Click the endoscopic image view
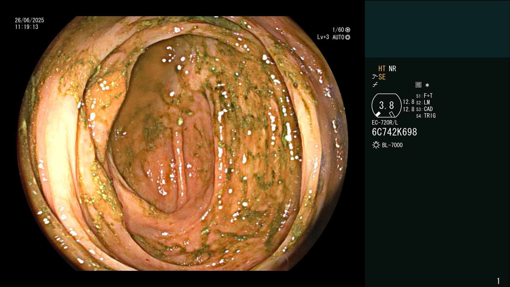510x287 pixels. 182,143
